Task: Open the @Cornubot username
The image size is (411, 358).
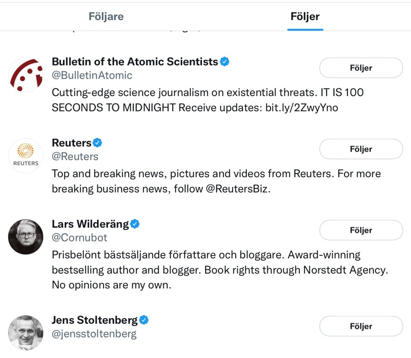Action: (x=79, y=237)
